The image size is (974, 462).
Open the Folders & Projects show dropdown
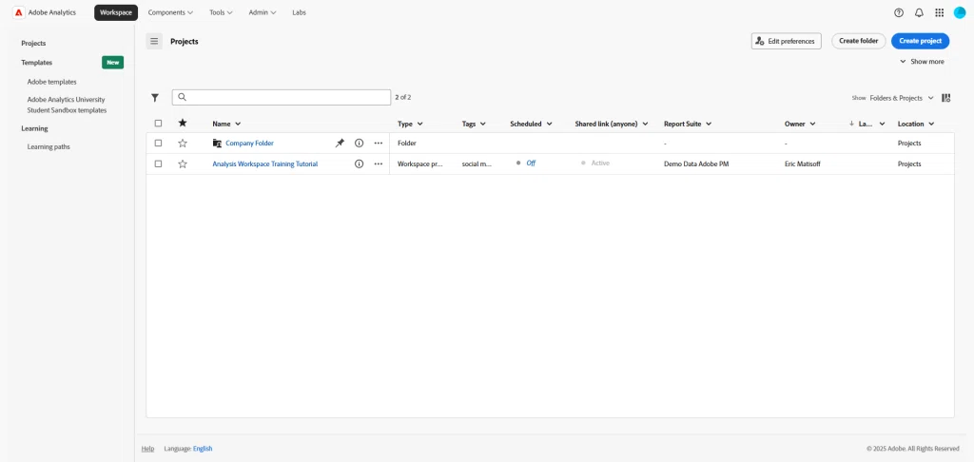[901, 97]
